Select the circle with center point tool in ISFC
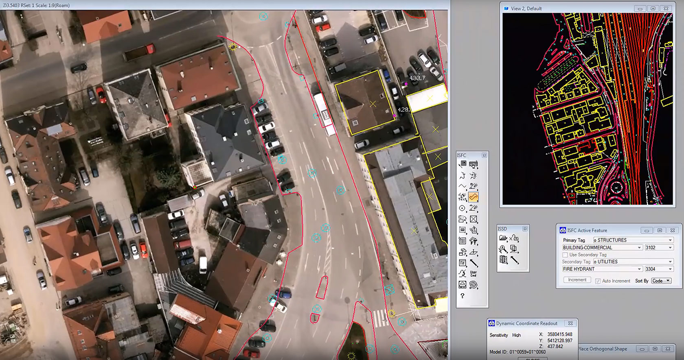Screen dimensions: 684x360 (x=463, y=208)
